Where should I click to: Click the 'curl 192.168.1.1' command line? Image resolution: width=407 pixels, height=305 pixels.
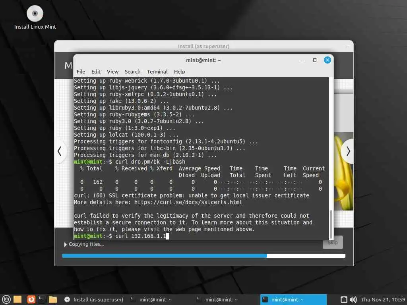click(x=140, y=236)
